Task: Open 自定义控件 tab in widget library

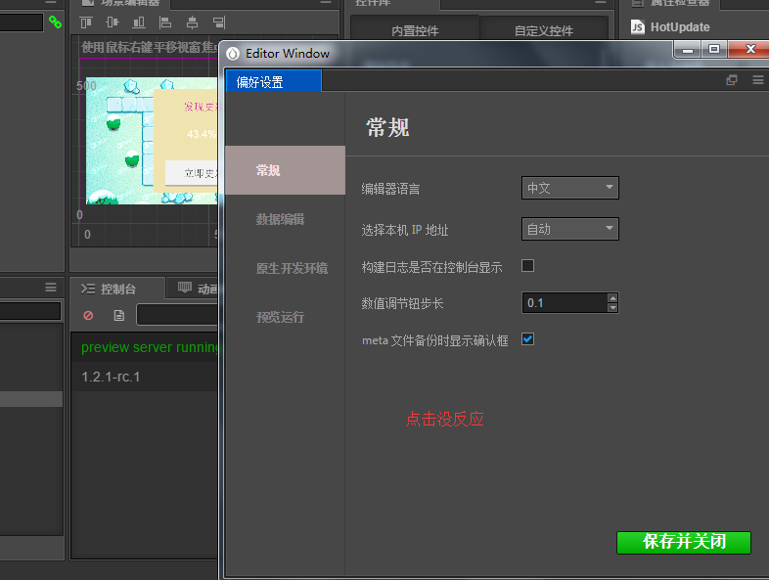Action: pos(543,30)
